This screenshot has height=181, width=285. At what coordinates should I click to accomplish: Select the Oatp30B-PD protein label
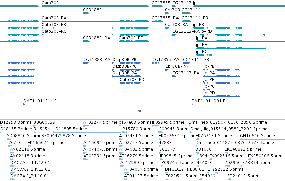(x=132, y=80)
